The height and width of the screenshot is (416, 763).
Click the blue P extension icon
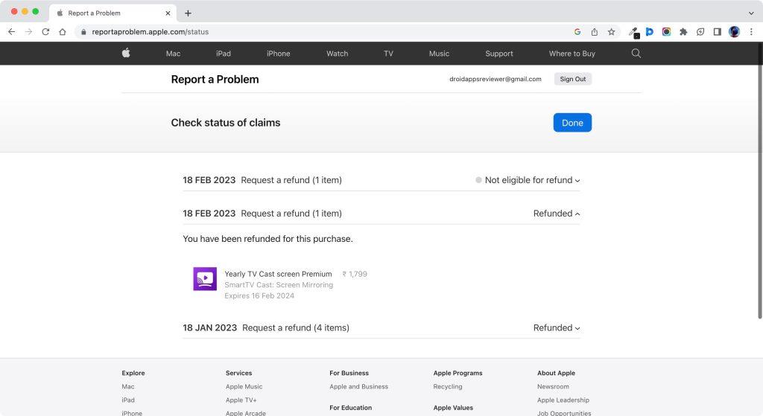(649, 31)
